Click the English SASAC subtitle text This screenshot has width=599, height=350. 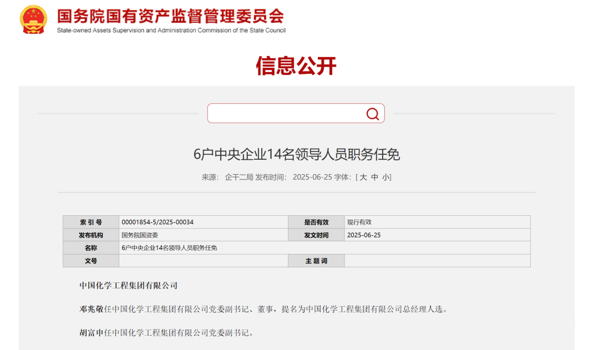pos(171,31)
